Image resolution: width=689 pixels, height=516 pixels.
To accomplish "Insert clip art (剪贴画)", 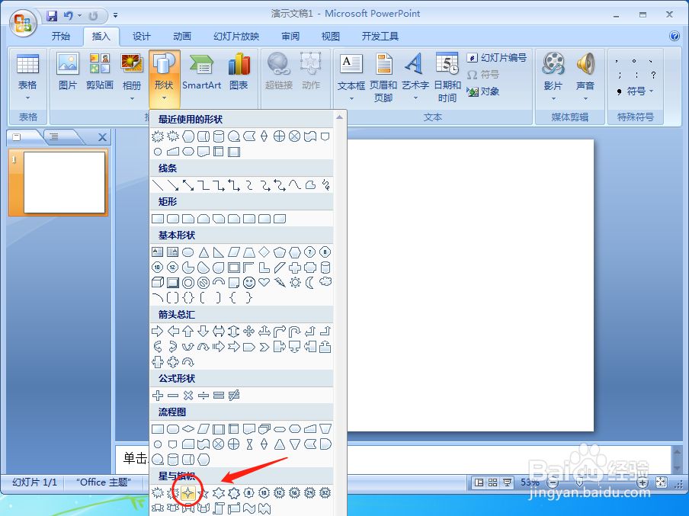I will click(100, 71).
